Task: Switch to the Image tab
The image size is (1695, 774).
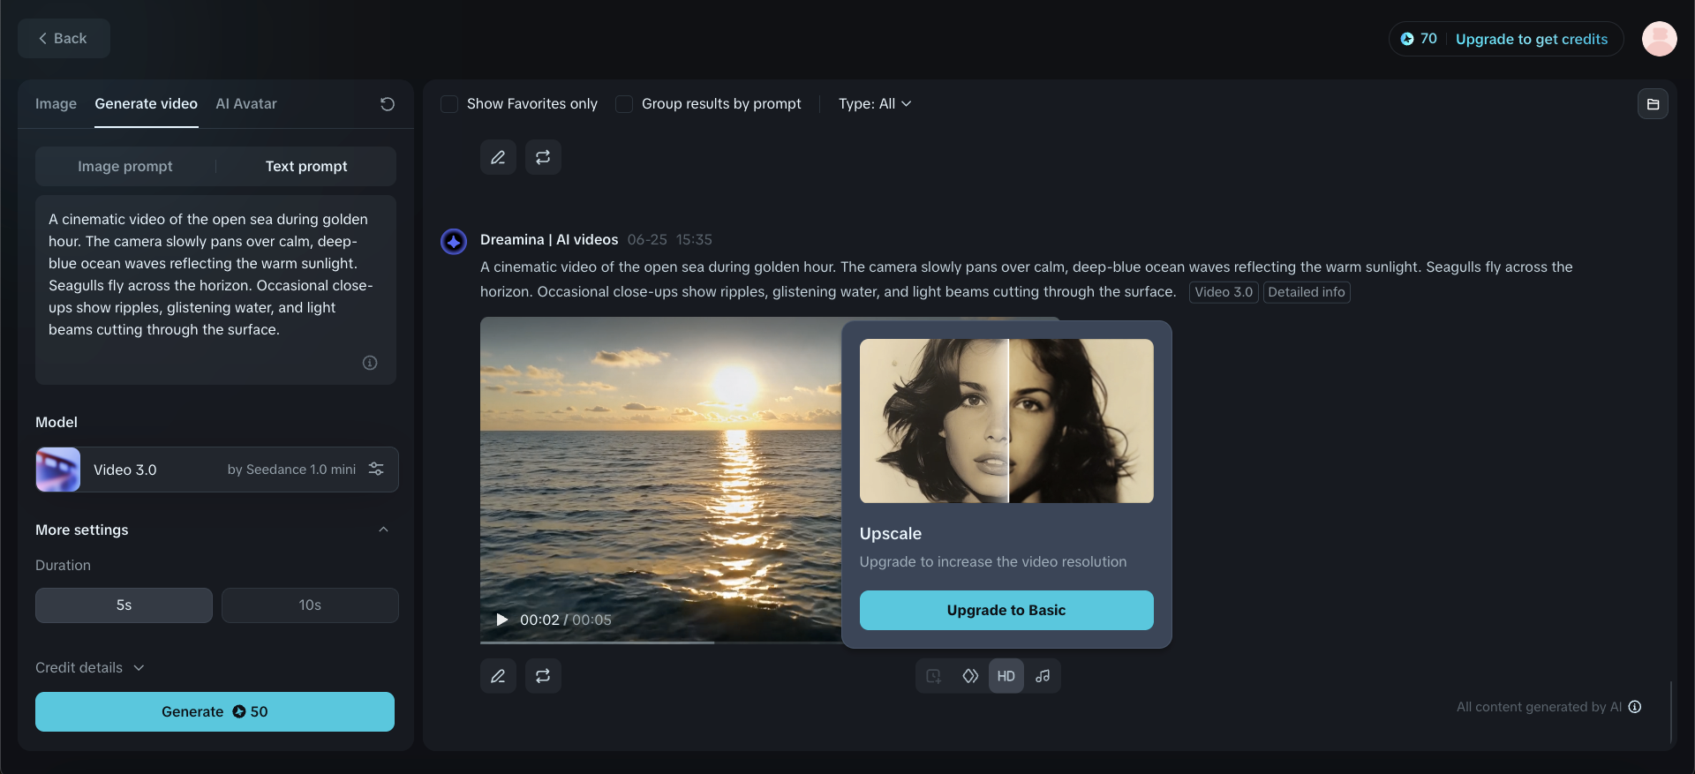Action: (x=56, y=104)
